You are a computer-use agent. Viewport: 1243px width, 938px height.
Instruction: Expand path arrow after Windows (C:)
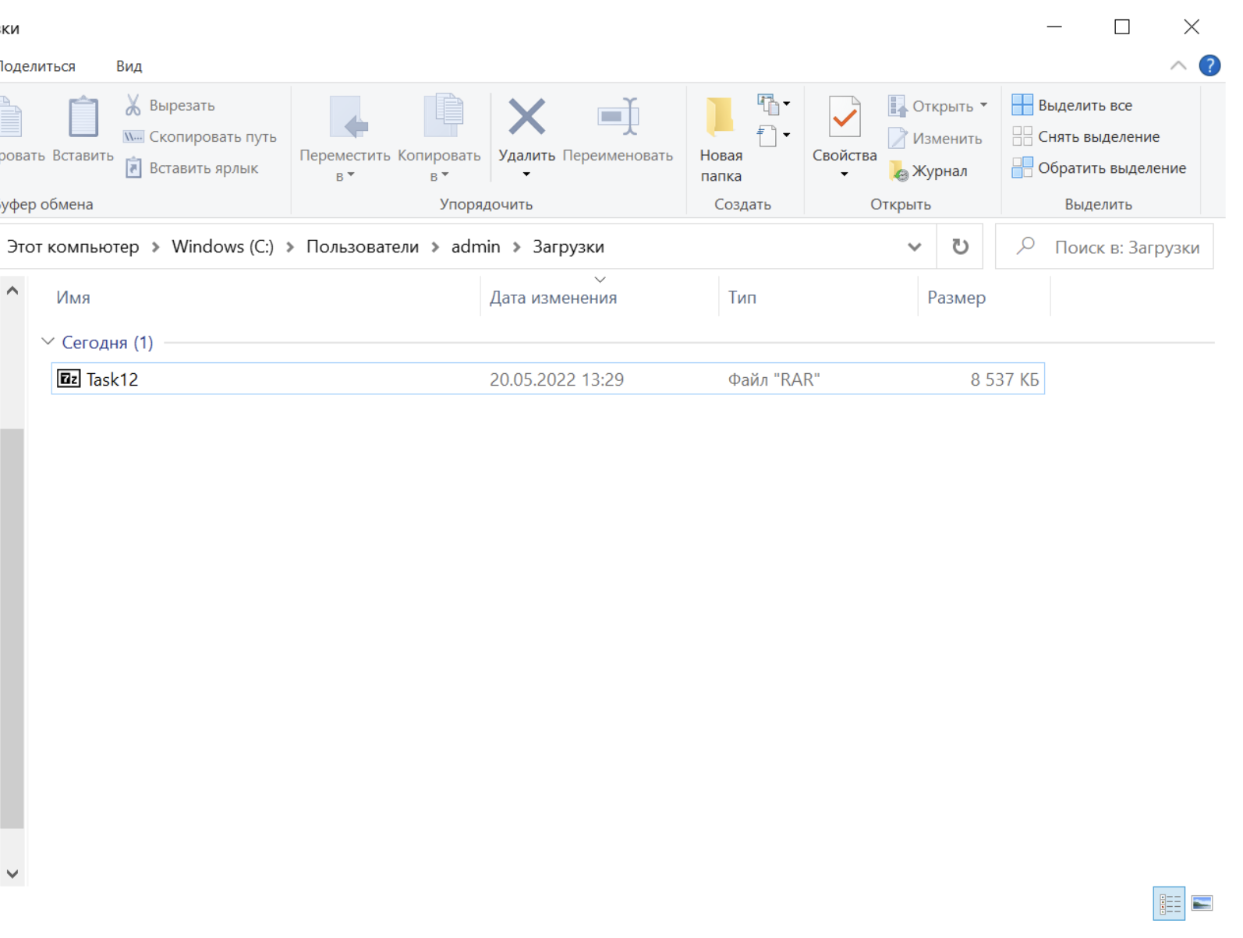click(290, 247)
